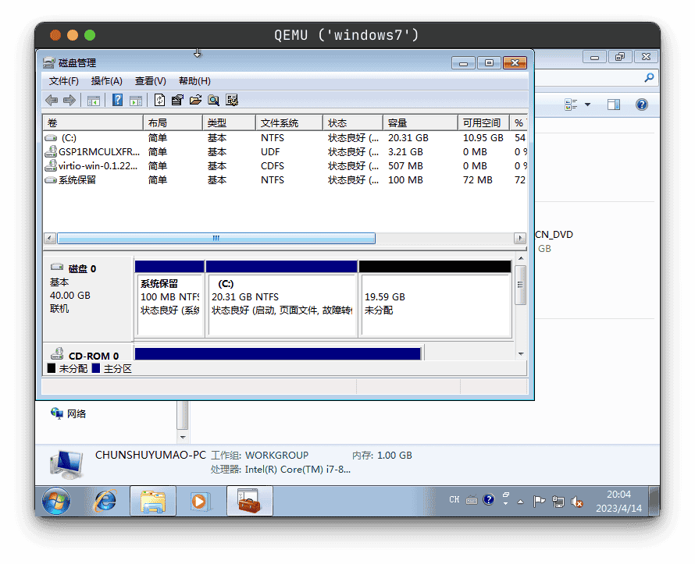The height and width of the screenshot is (564, 695).
Task: Open the view options dropdown arrow in Explorer window
Action: pyautogui.click(x=588, y=105)
